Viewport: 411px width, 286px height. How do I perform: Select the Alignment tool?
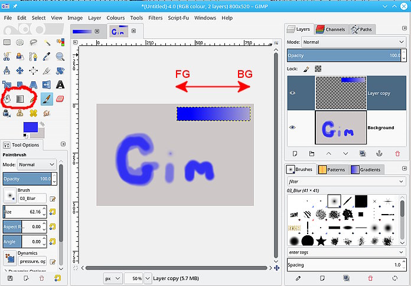[x=33, y=70]
